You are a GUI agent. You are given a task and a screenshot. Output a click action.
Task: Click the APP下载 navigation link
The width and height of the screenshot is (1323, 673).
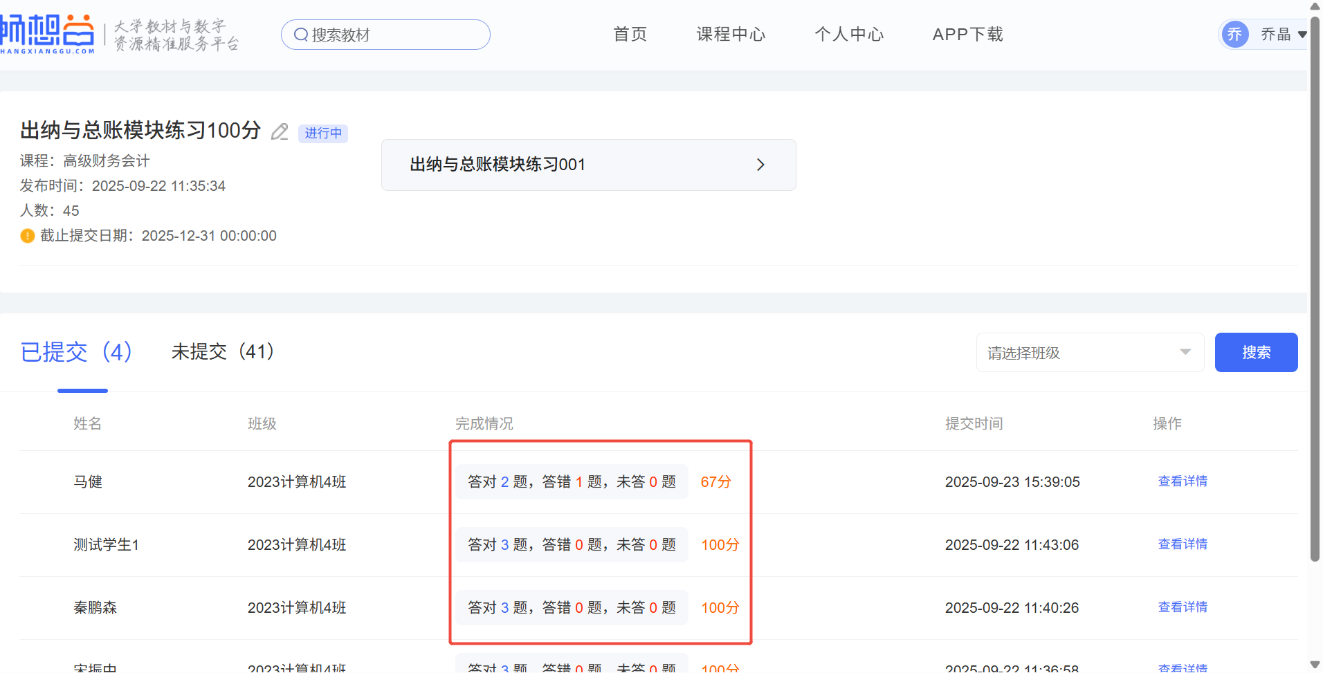pyautogui.click(x=967, y=34)
